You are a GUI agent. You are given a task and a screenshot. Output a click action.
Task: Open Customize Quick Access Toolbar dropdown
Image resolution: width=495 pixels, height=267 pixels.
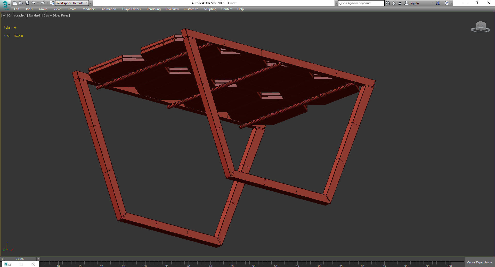tap(91, 3)
